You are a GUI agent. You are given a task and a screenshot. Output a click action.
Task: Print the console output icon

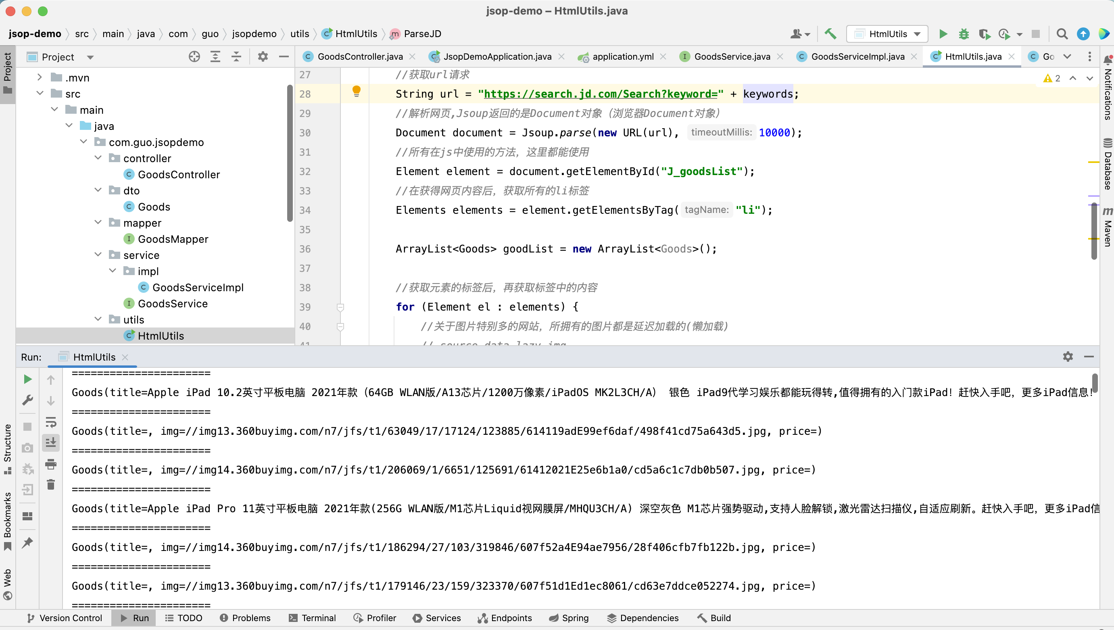pos(50,464)
